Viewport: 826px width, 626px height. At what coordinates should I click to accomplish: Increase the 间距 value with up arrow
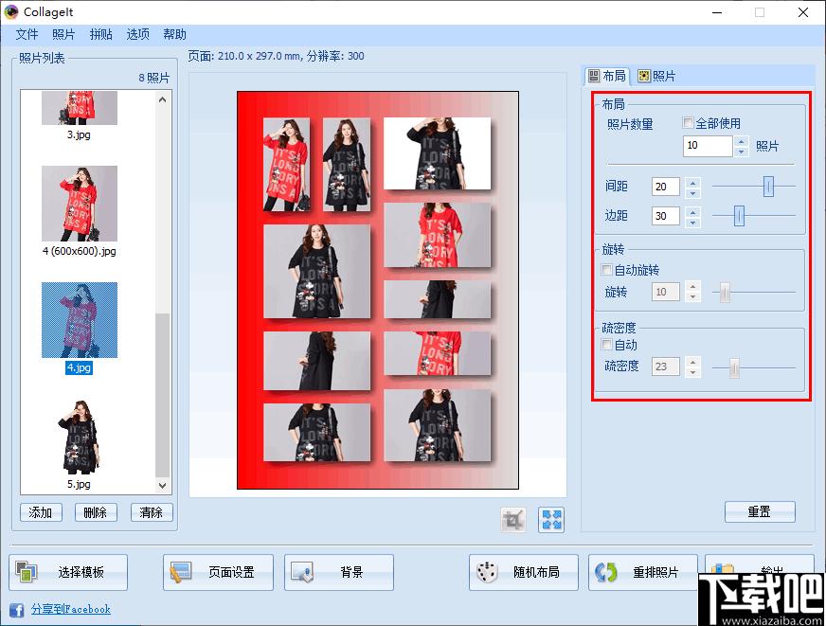(x=692, y=182)
